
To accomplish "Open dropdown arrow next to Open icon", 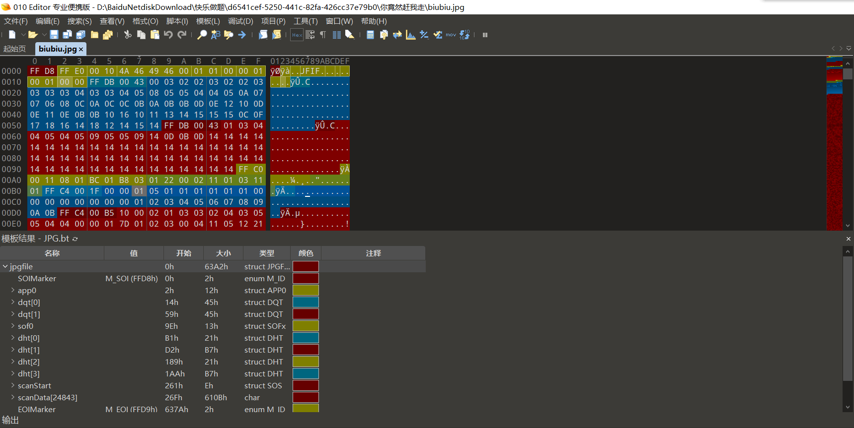I will coord(44,35).
